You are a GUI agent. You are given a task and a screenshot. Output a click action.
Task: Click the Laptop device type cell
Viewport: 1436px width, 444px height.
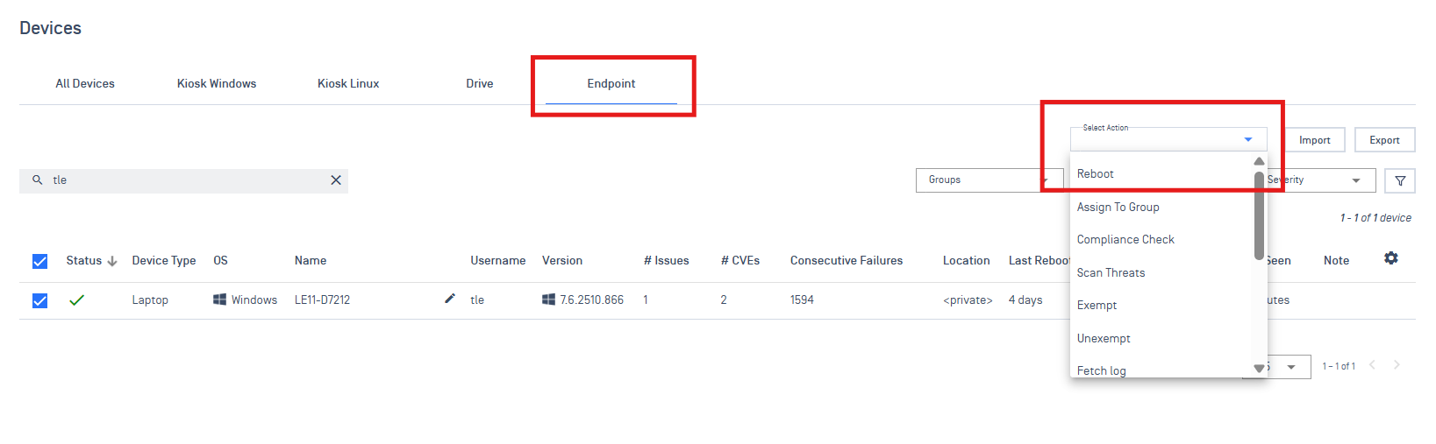pyautogui.click(x=150, y=300)
